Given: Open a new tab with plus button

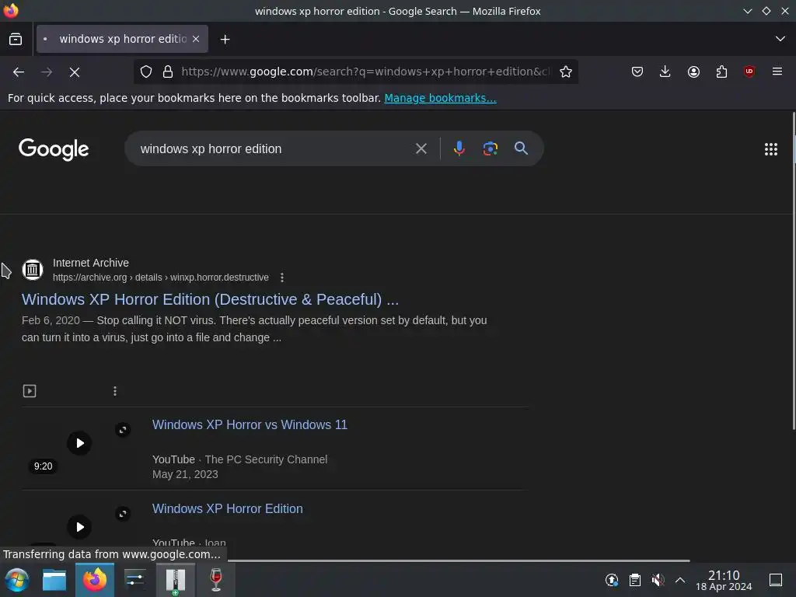Looking at the screenshot, I should tap(225, 39).
